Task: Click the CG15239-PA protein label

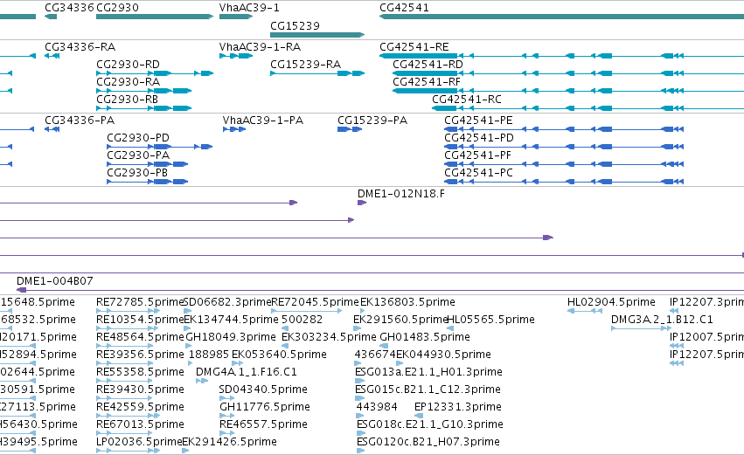Action: click(372, 120)
